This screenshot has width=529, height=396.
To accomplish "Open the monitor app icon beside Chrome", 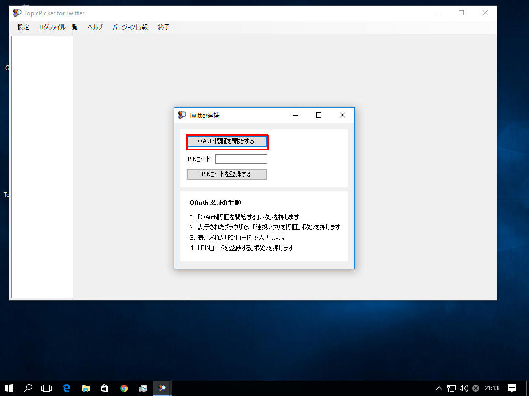I will tap(143, 388).
